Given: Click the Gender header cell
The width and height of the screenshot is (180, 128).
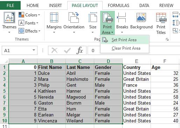Looking at the screenshot, I should (x=108, y=67).
